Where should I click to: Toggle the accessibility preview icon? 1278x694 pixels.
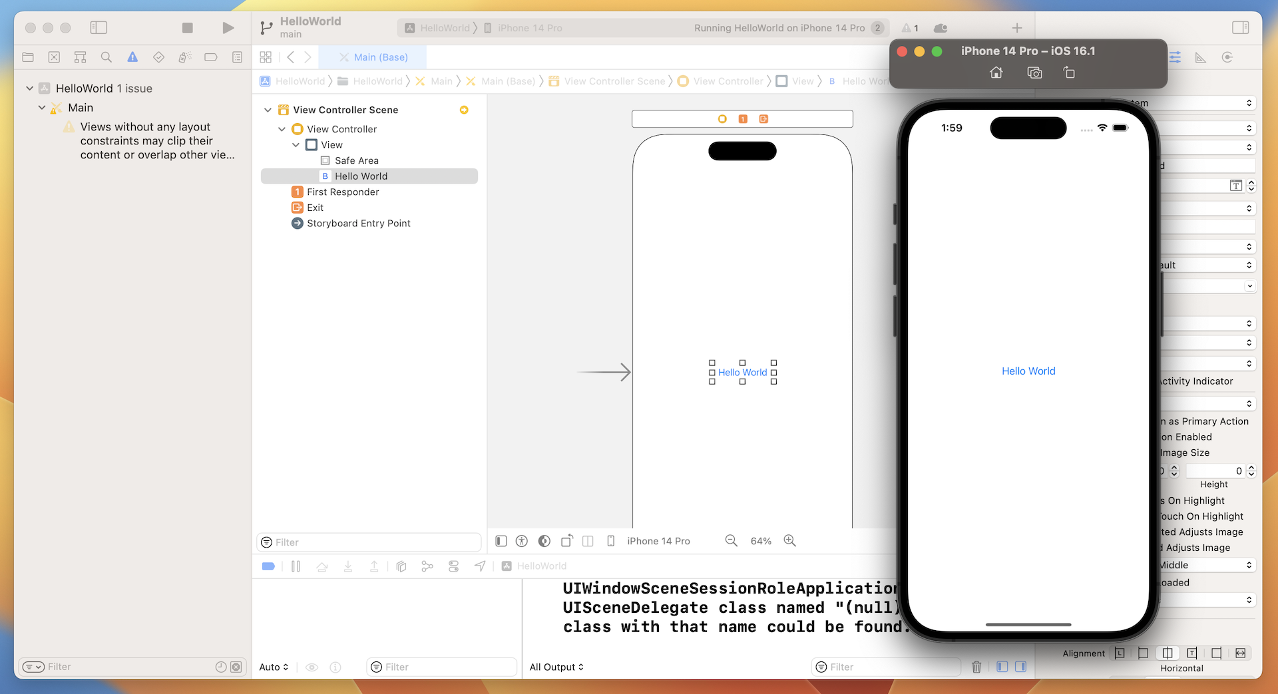pyautogui.click(x=522, y=541)
